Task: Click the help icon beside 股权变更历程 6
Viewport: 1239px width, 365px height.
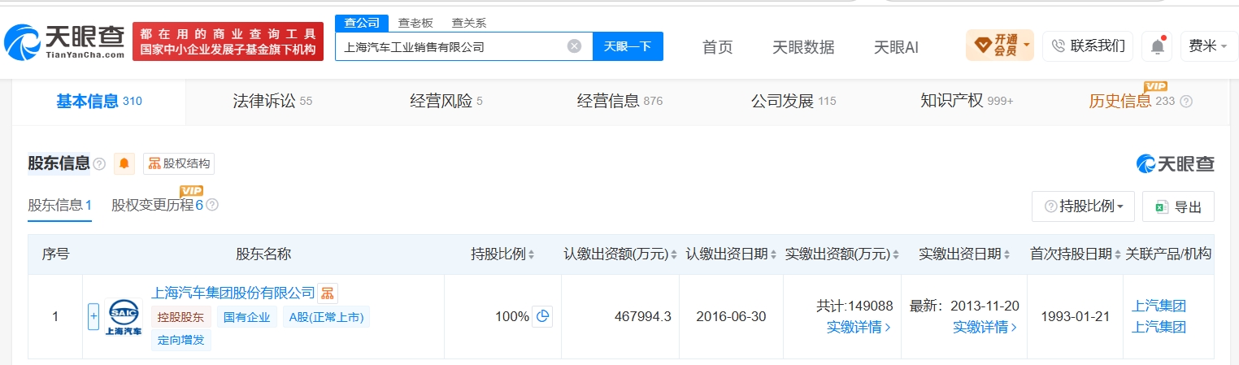Action: coord(212,205)
